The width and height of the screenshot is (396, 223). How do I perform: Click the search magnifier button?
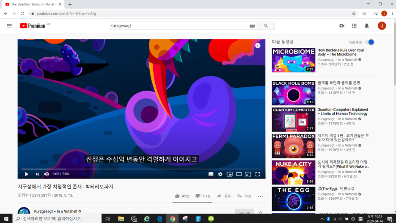(x=266, y=26)
